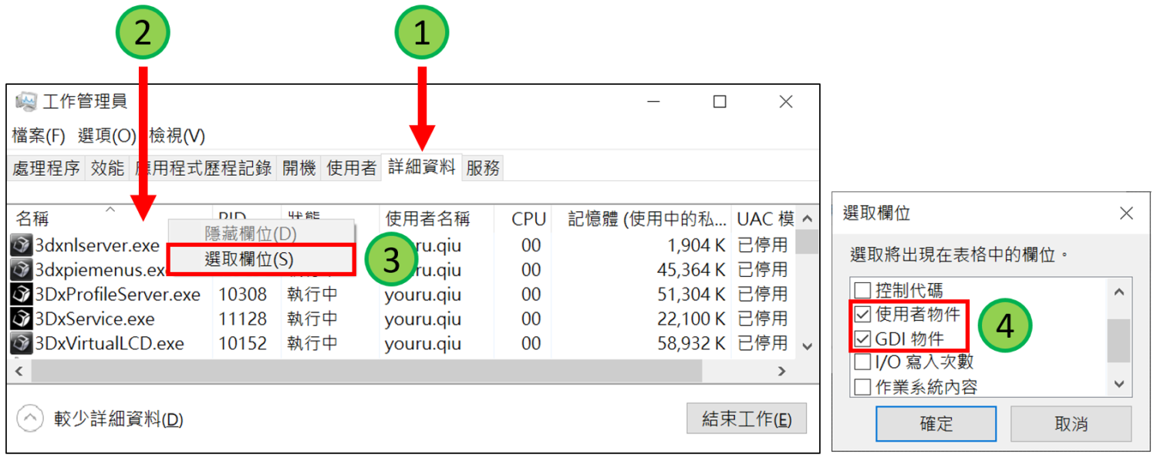Screen dimensions: 1157x458
Task: Collapse with the 較少詳細資料 chevron icon
Action: click(x=30, y=419)
